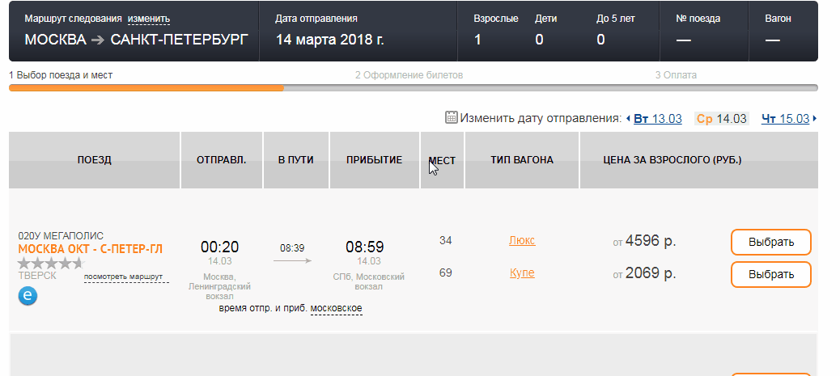
Task: Click the travel-time arrow under 08:39
Action: [x=292, y=261]
